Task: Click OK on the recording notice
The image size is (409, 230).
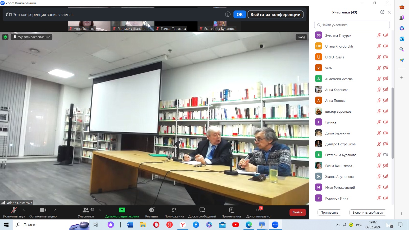Action: pos(240,15)
